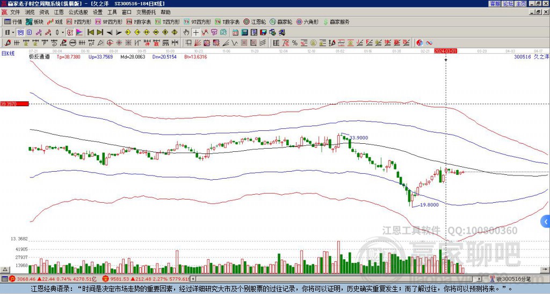550x294 pixels.
Task: Click the calendar date icon
Action: point(235,33)
